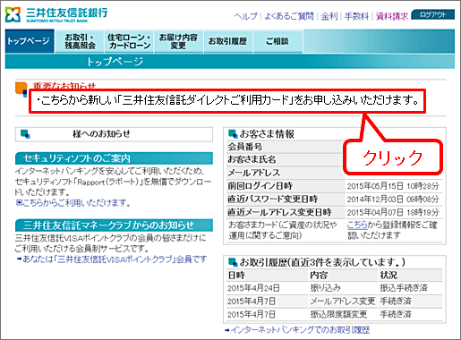Screen dimensions: 461x340
Task: Open the 資料請求 link
Action: coord(392,16)
